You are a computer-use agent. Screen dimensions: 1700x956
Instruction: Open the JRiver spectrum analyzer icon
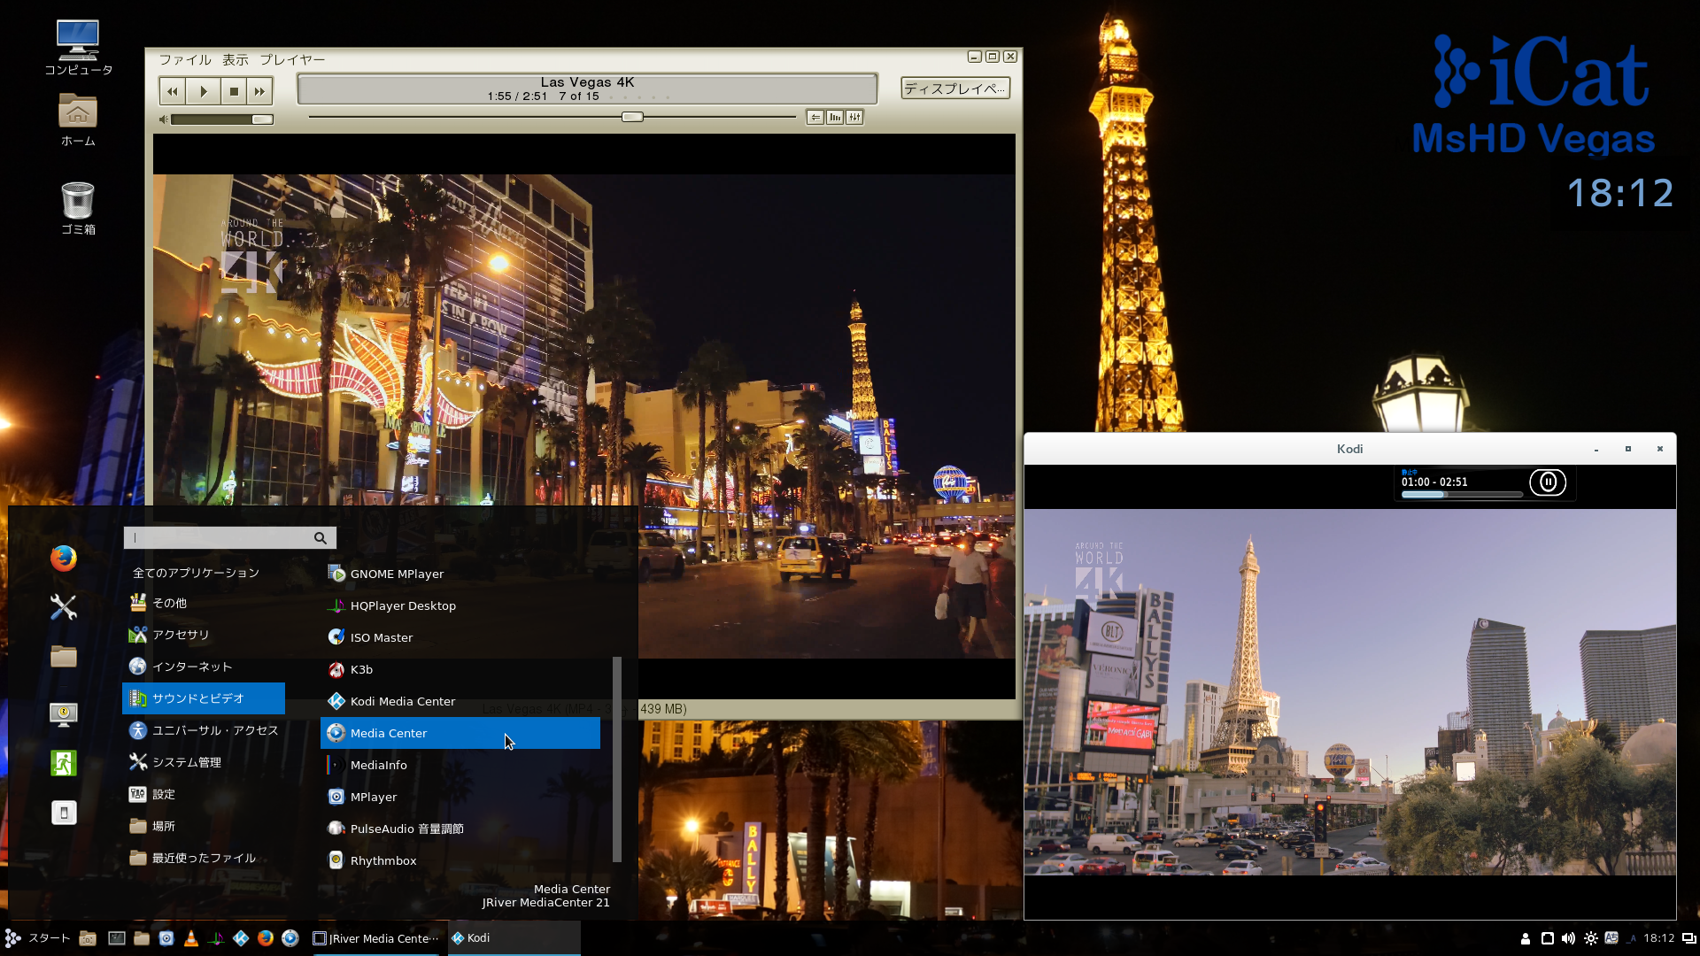[835, 117]
